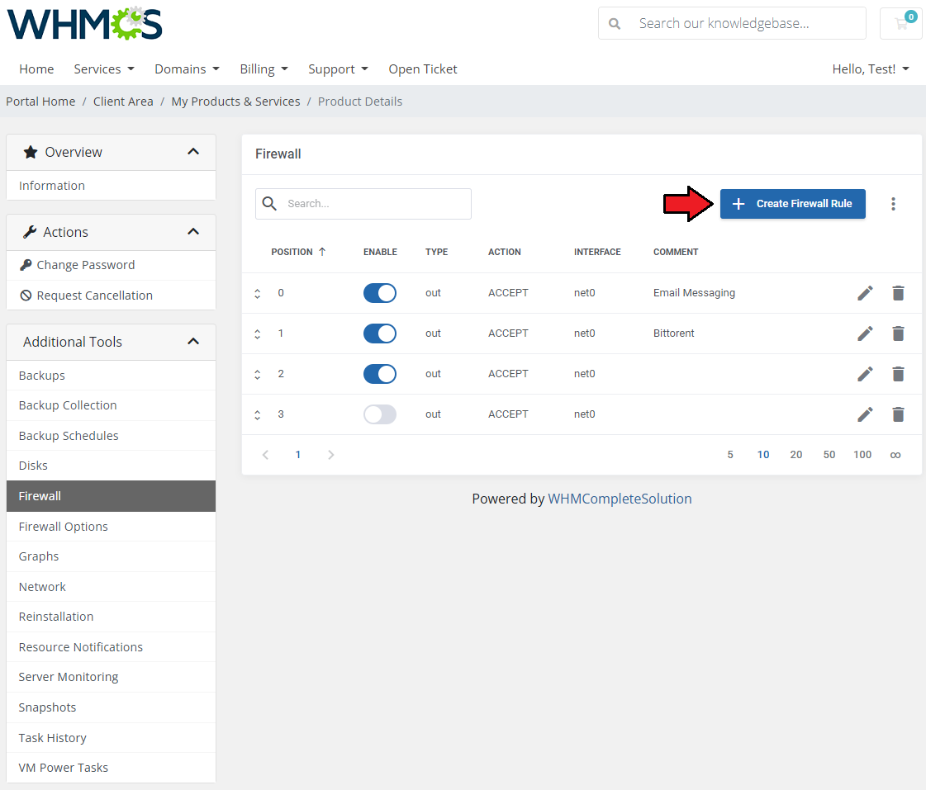926x790 pixels.
Task: Open Network in the sidebar
Action: point(111,586)
